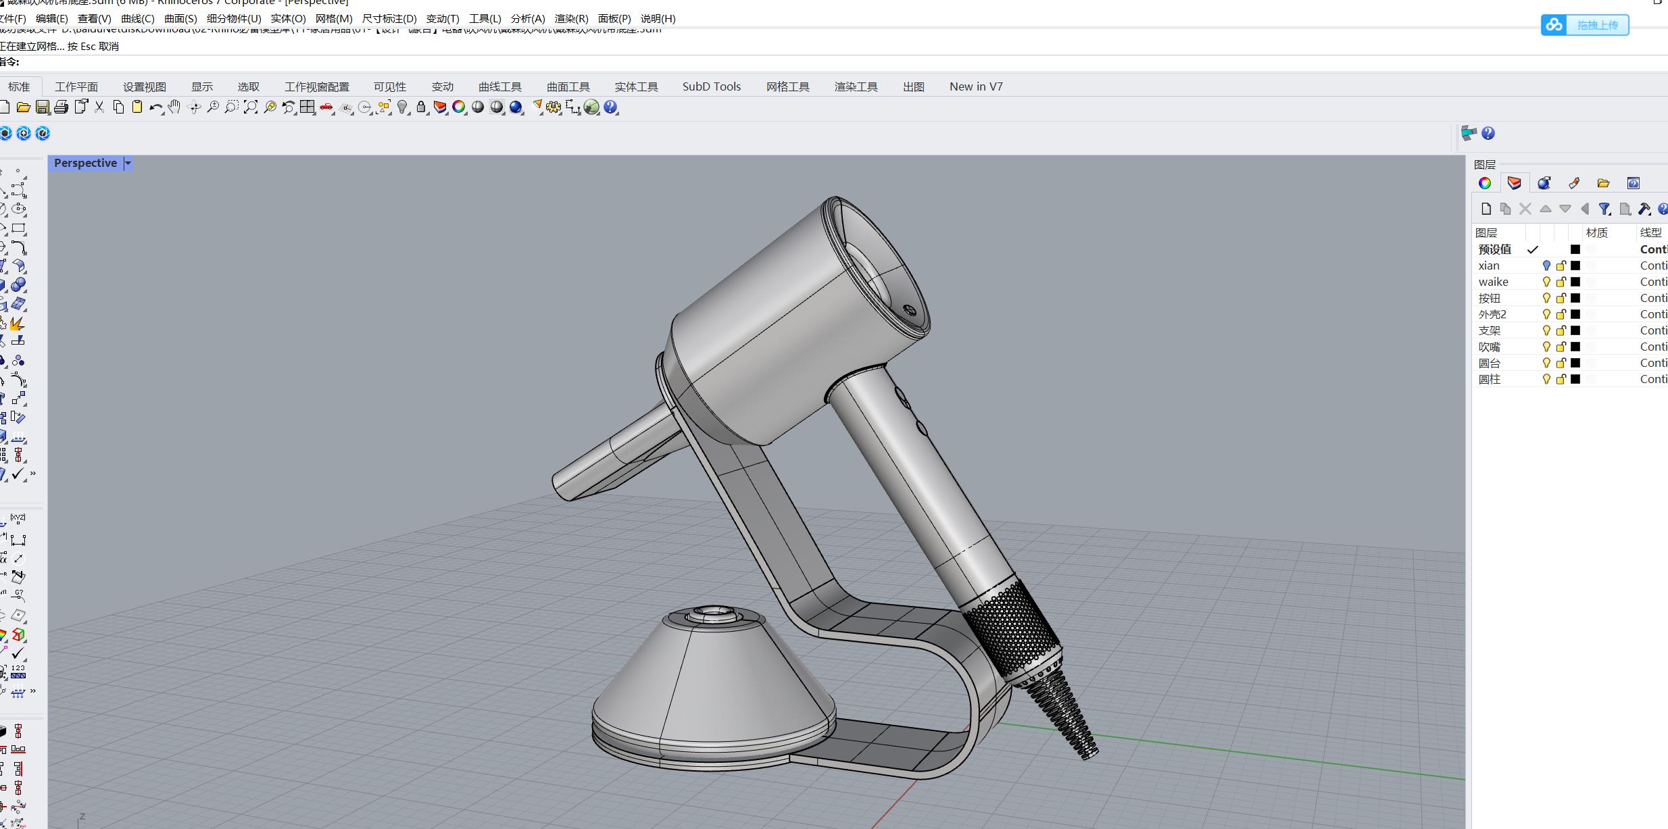Select the Pan hand tool
The image size is (1668, 829).
click(174, 107)
